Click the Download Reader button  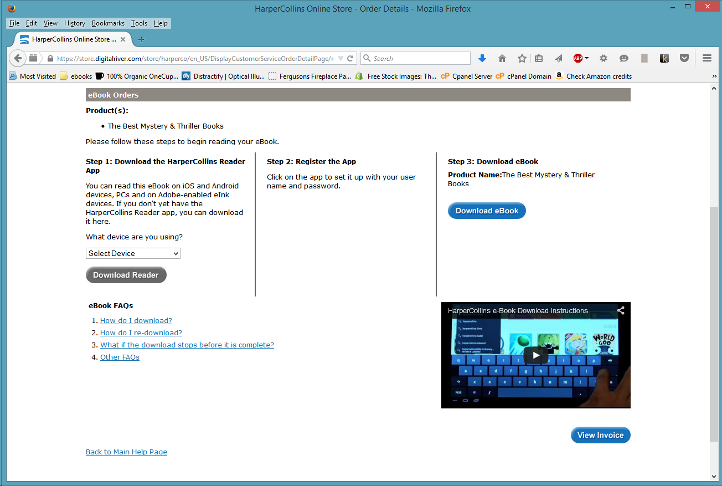pyautogui.click(x=126, y=275)
